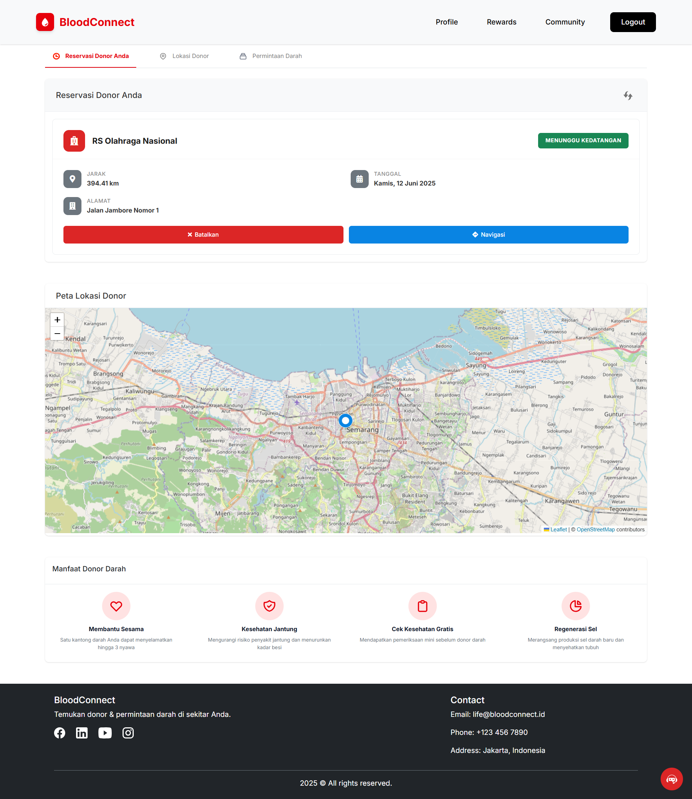Switch to the Permintaan Darah tab
Image resolution: width=692 pixels, height=799 pixels.
point(271,56)
